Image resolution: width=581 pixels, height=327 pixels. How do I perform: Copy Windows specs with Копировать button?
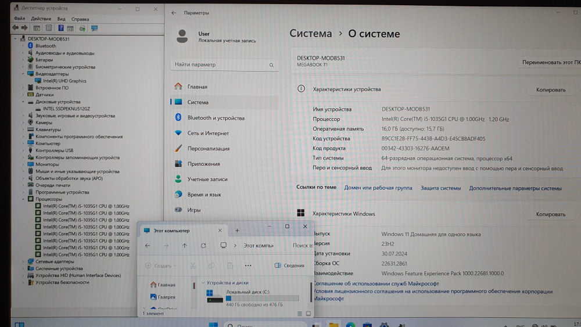pos(551,214)
